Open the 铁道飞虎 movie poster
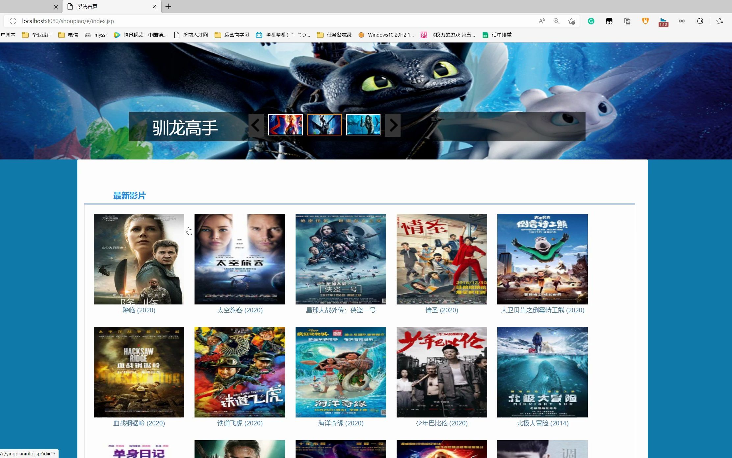 (240, 372)
